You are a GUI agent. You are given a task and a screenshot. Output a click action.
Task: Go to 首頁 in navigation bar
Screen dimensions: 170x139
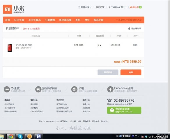pos(8,20)
